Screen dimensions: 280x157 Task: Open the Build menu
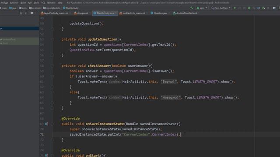pos(23,3)
